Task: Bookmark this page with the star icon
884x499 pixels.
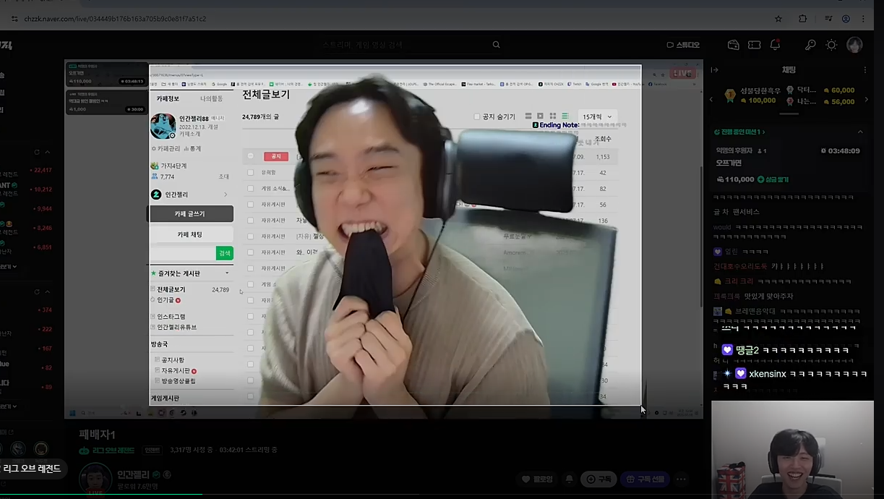Action: coord(778,19)
